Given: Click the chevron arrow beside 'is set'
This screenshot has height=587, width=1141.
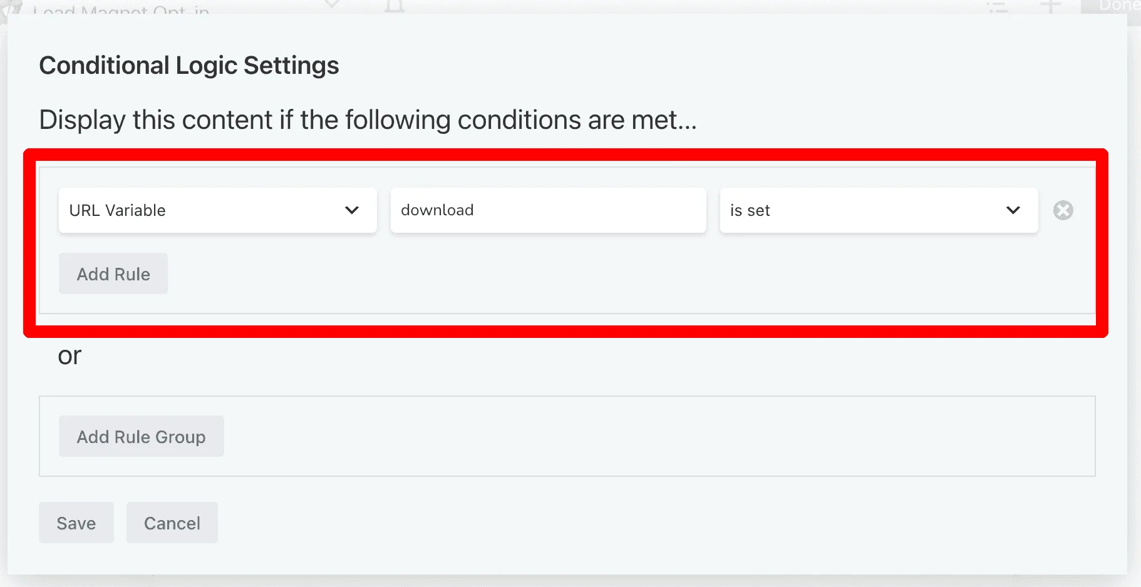Looking at the screenshot, I should (x=1013, y=210).
